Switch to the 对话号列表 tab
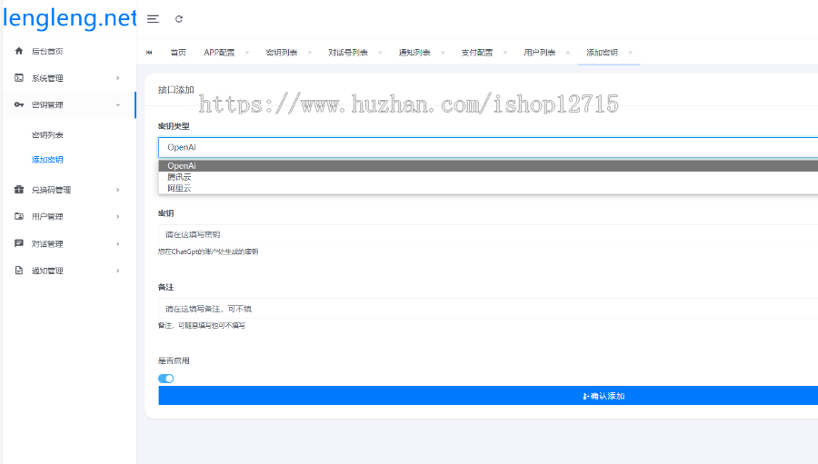This screenshot has height=464, width=818. [348, 52]
